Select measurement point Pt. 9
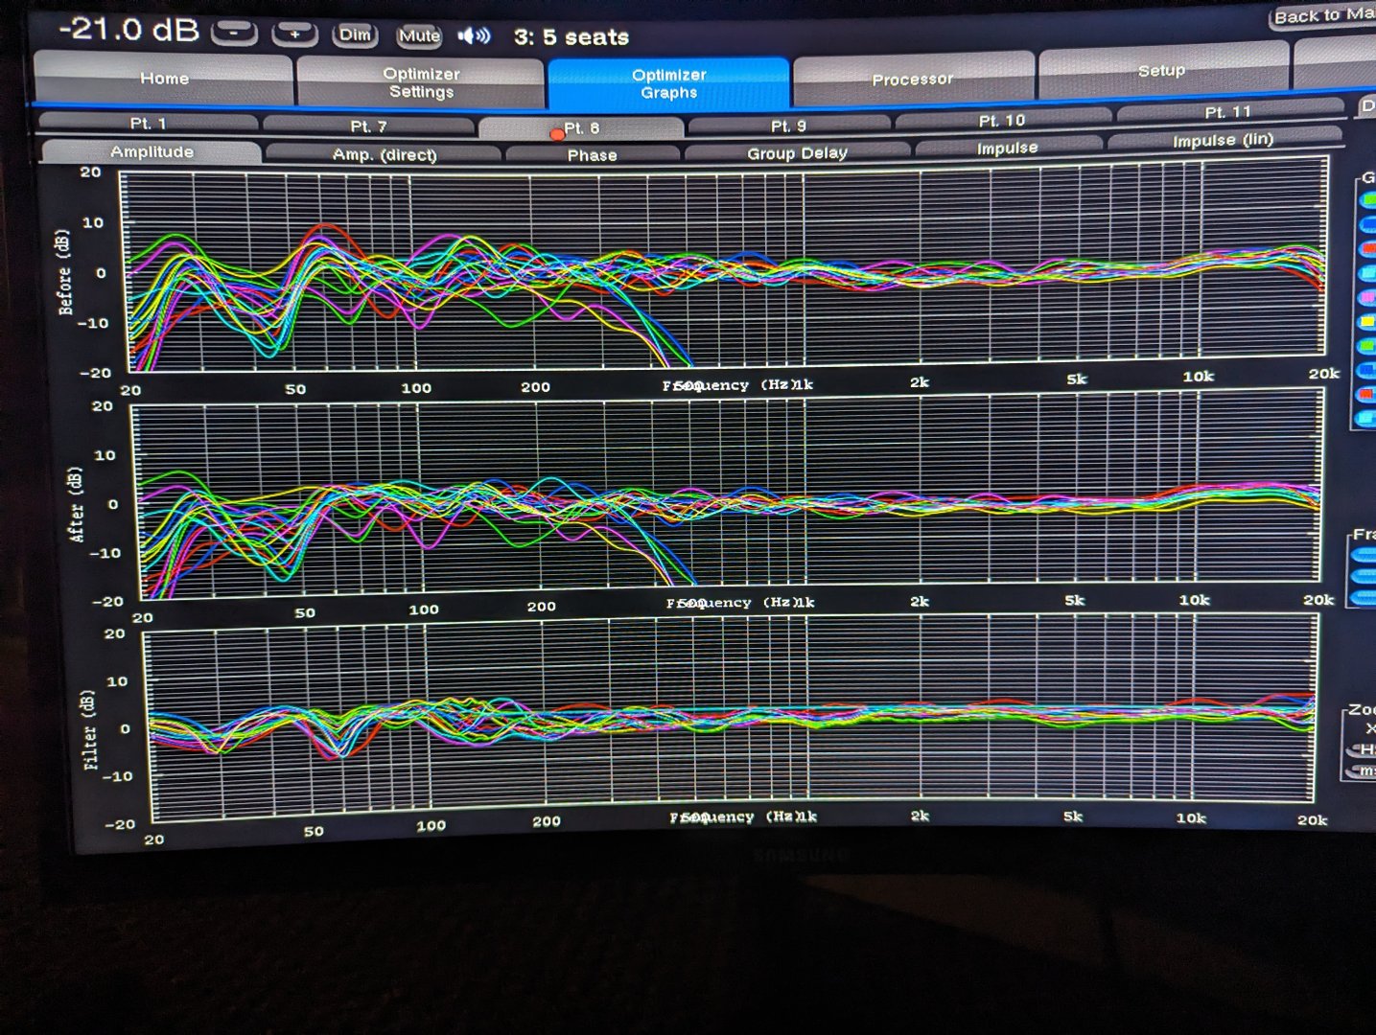 point(788,126)
